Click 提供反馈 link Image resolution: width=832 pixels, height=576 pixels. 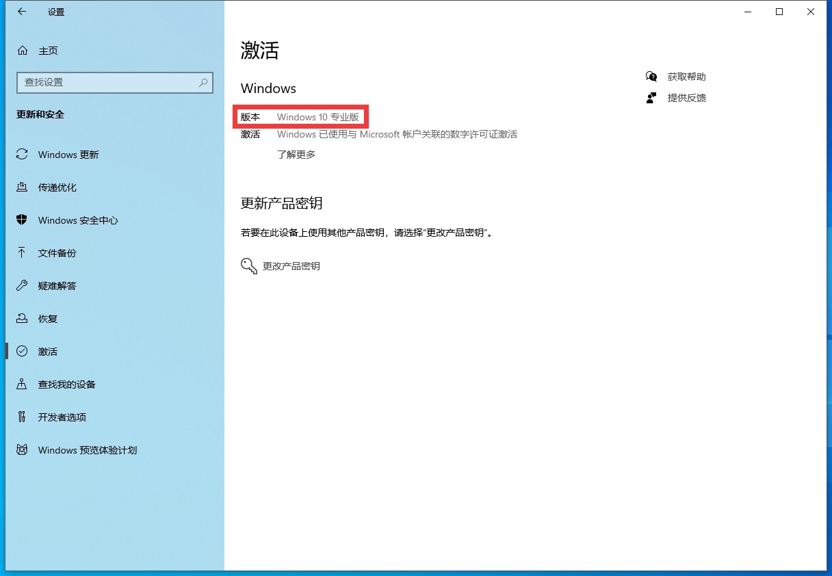pyautogui.click(x=686, y=98)
